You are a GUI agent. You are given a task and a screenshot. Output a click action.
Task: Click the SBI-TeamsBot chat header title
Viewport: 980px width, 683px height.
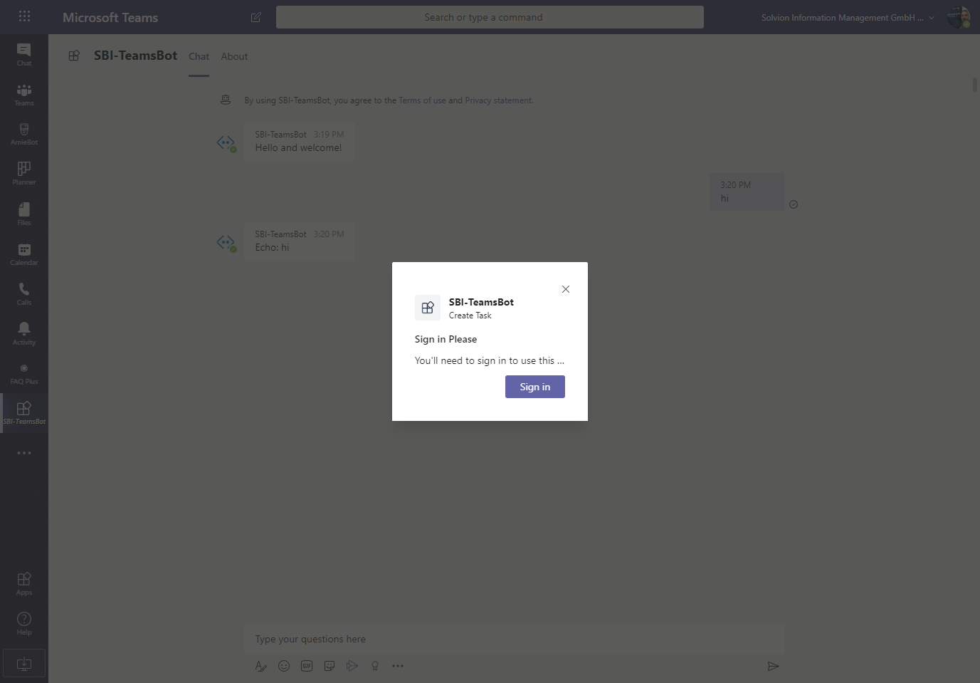tap(135, 56)
